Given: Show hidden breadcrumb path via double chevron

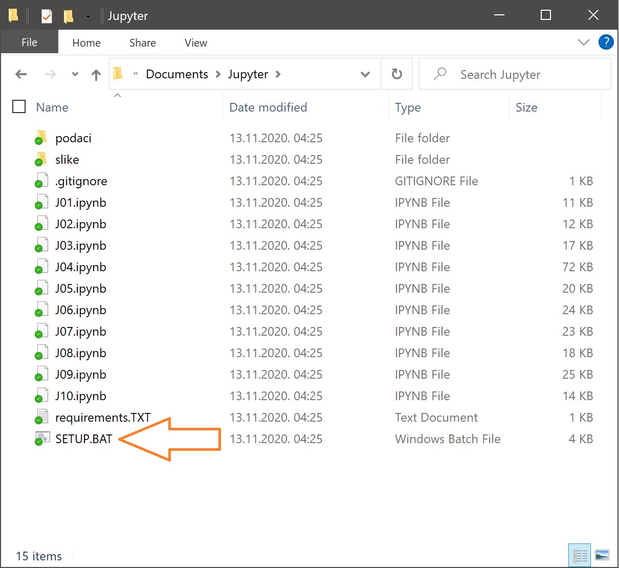Looking at the screenshot, I should click(x=136, y=74).
